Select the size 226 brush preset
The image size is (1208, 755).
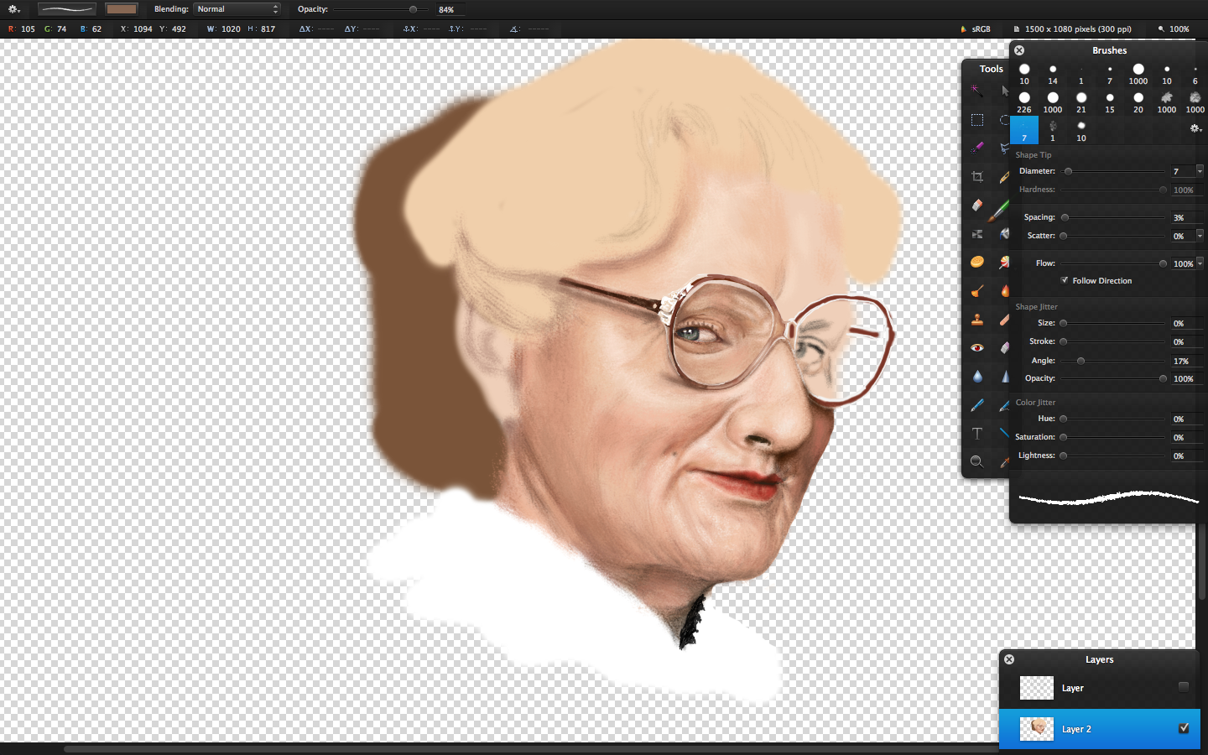[1024, 99]
